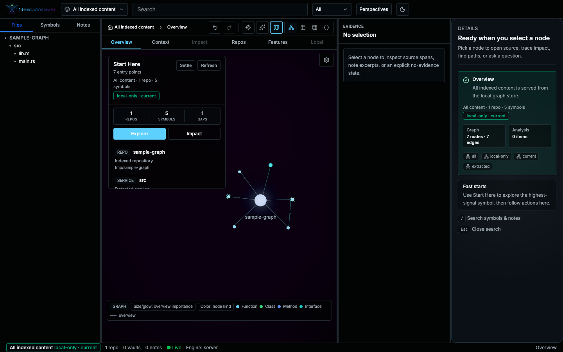Click the Method legend color dot
Viewport: 563px width, 352px height.
(279, 307)
